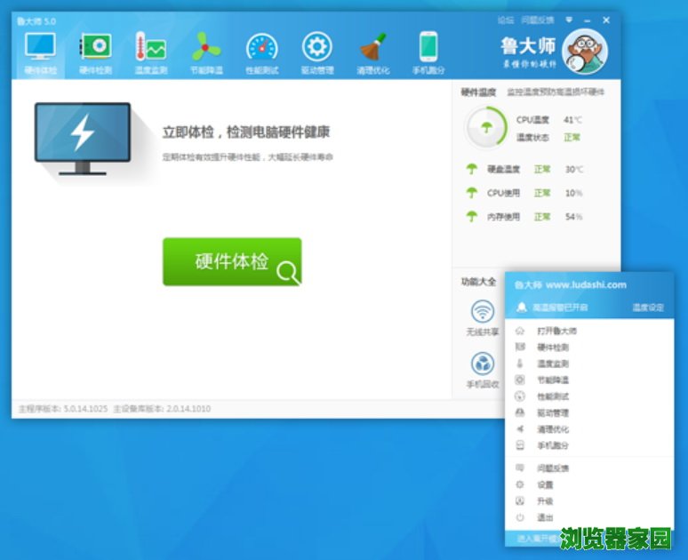Click the 清理优化 broom icon

pos(372,48)
